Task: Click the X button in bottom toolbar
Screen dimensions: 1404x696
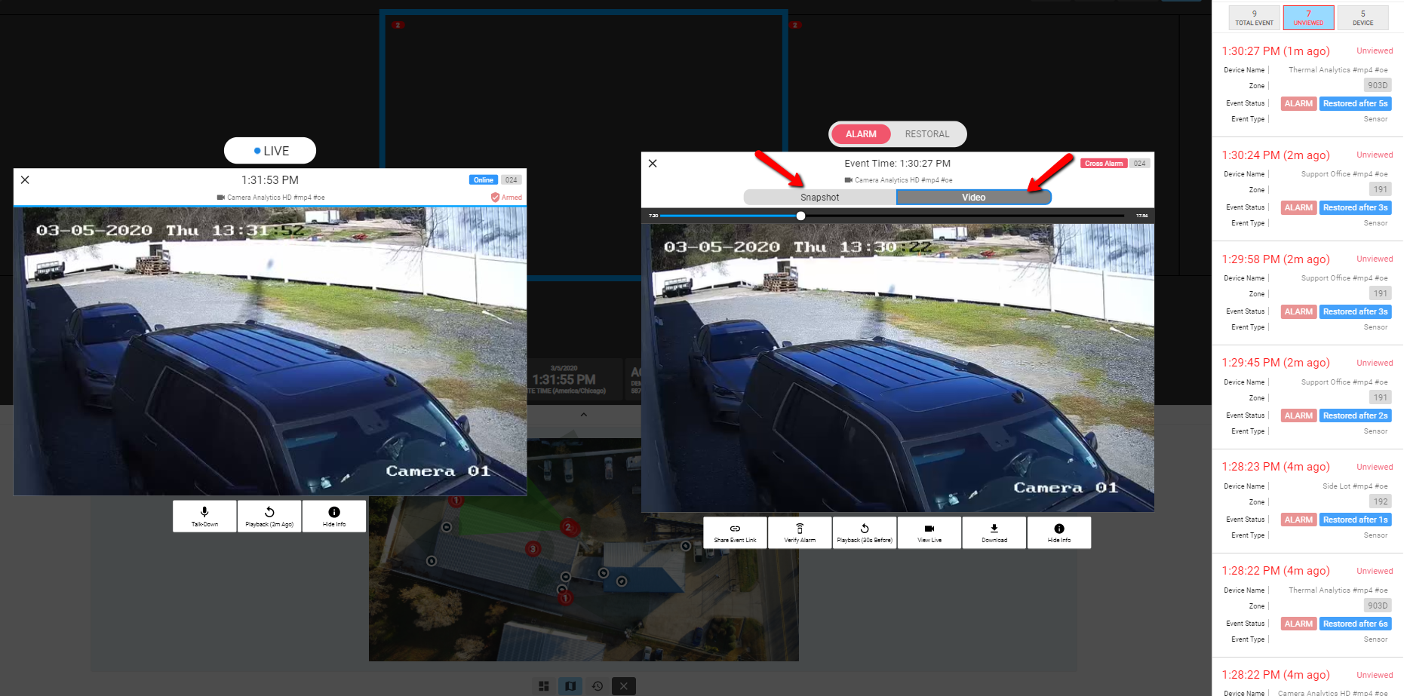Action: point(623,686)
